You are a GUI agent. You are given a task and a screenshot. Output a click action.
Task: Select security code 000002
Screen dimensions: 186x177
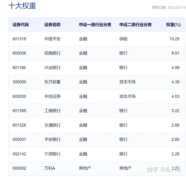(19, 168)
